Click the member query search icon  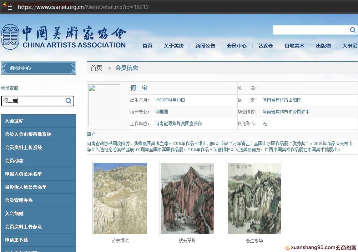pos(68,101)
